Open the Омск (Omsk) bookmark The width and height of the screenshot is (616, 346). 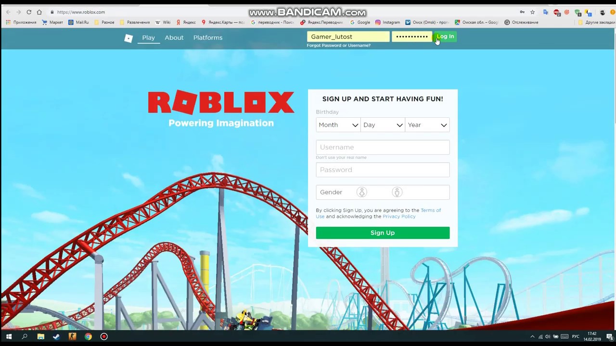(x=427, y=22)
